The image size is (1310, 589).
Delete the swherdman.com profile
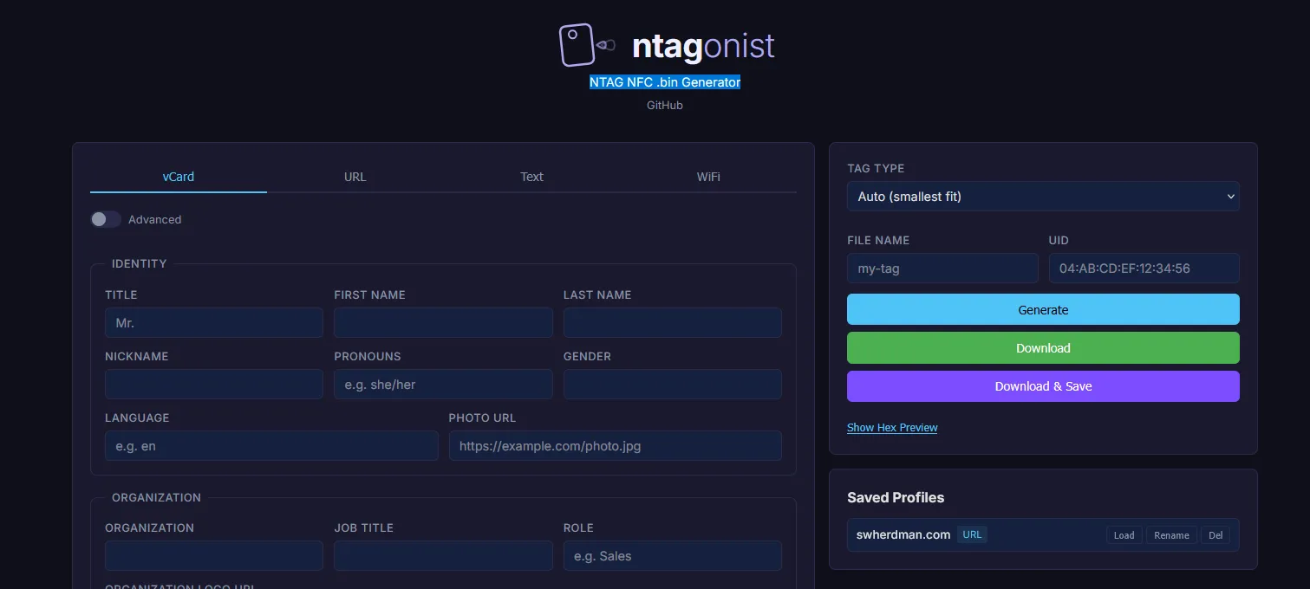[x=1215, y=534]
